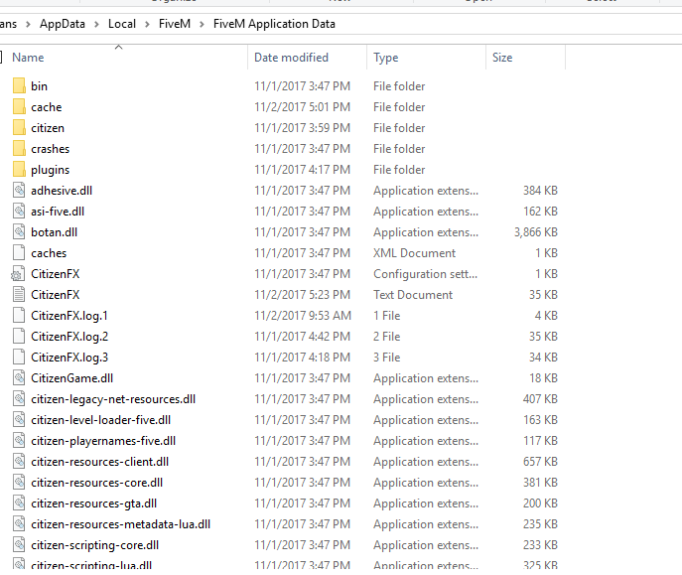Click 11/2/2017 9:53 AM date entry
This screenshot has width=682, height=575.
coord(303,316)
